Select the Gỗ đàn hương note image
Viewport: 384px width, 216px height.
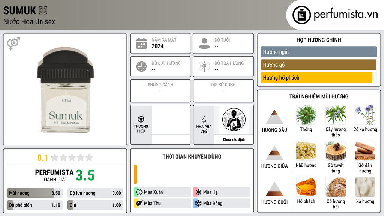(365, 151)
